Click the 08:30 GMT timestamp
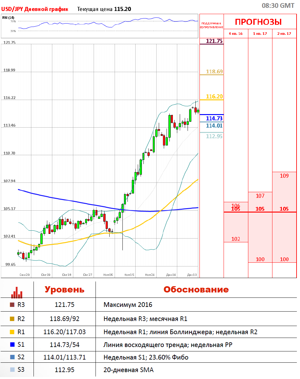The width and height of the screenshot is (300, 379). point(278,6)
